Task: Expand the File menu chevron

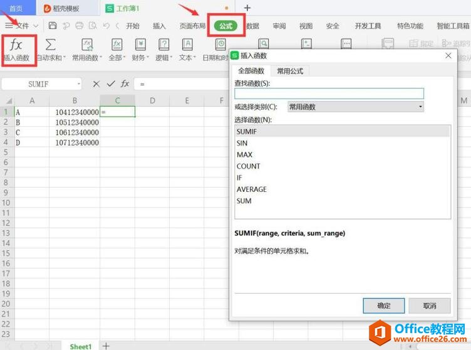Action: 36,26
